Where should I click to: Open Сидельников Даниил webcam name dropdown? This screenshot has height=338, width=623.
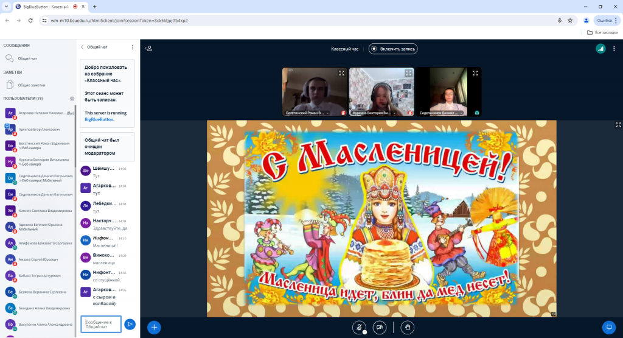tap(441, 113)
